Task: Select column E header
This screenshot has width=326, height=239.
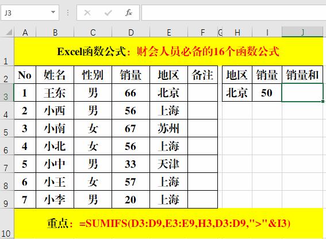Action: [169, 32]
